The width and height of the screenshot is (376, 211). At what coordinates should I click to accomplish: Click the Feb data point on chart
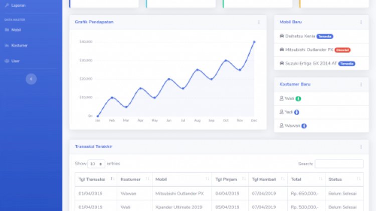[112, 97]
